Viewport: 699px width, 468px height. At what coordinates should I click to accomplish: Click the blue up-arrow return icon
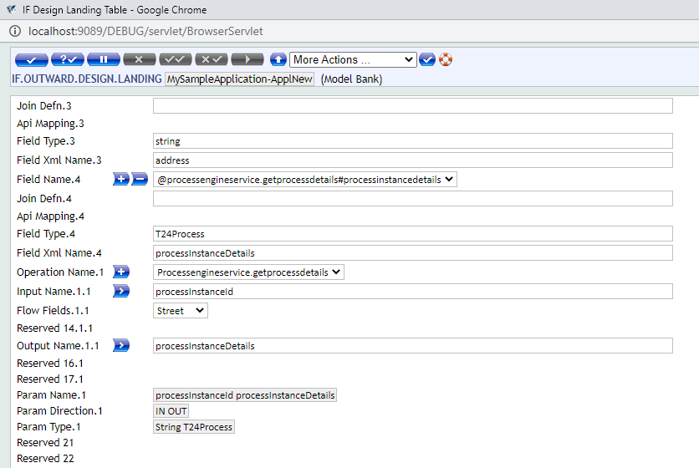pyautogui.click(x=278, y=60)
